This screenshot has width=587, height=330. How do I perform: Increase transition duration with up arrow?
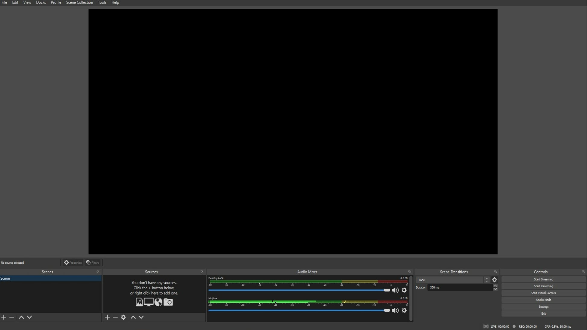pyautogui.click(x=495, y=286)
